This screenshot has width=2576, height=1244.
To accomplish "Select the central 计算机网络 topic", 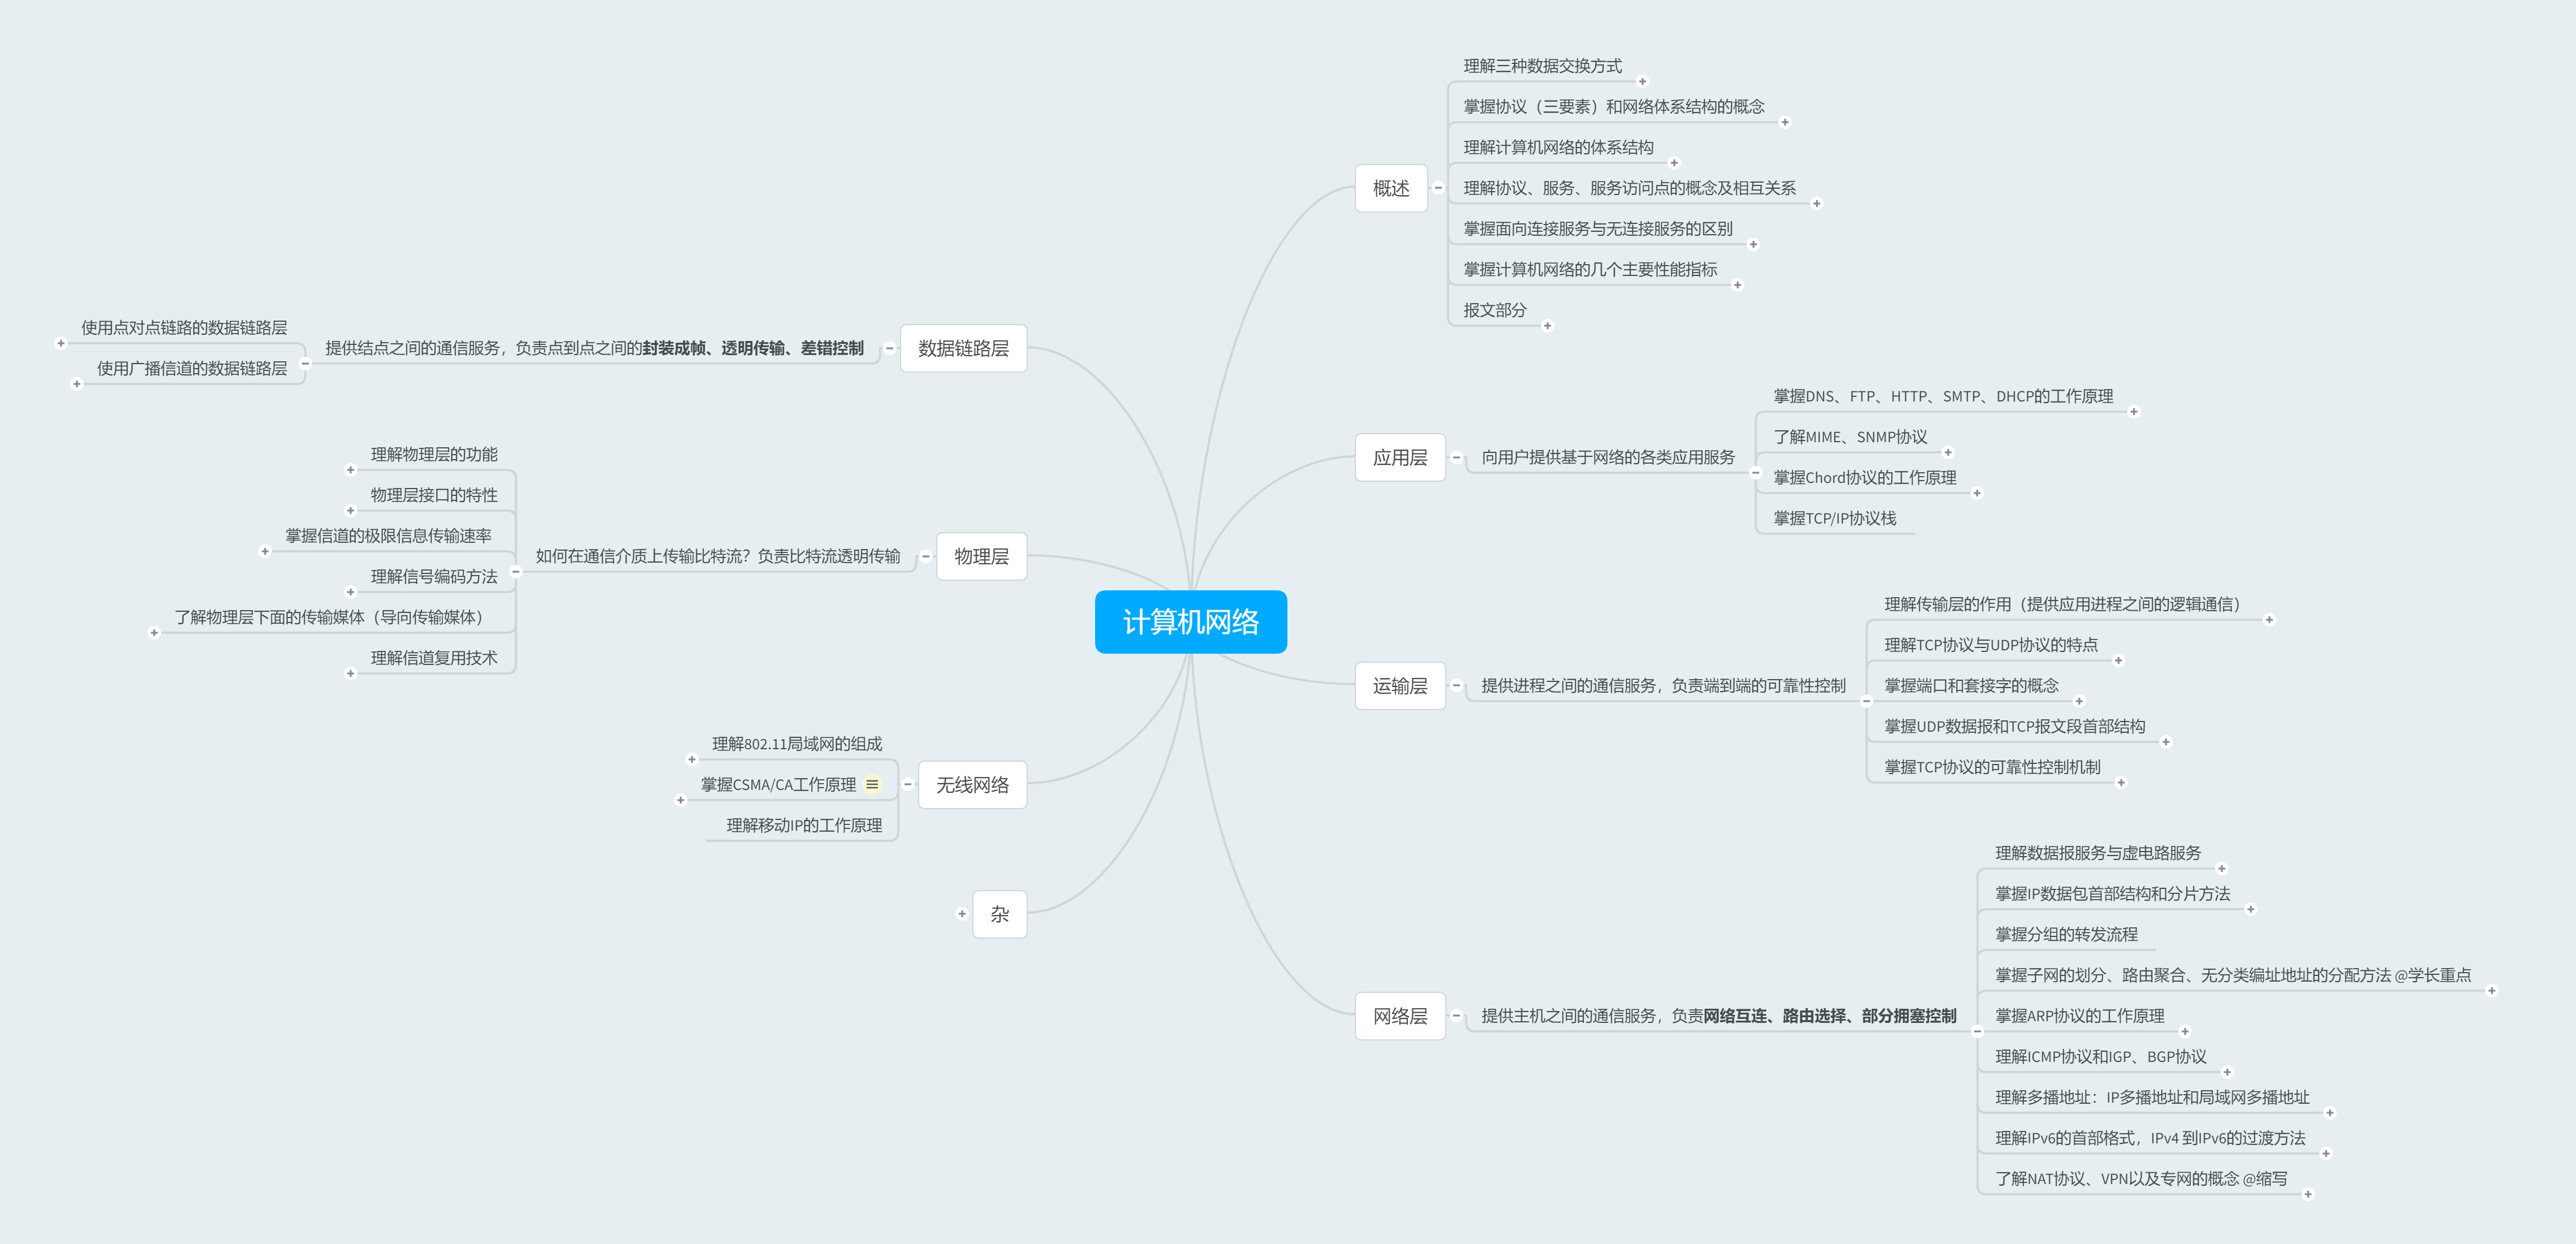I will click(1190, 622).
